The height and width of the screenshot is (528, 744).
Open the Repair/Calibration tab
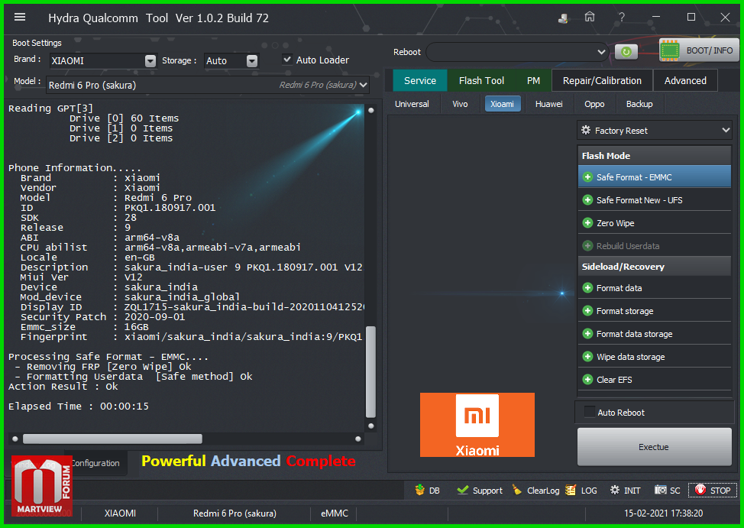[602, 80]
